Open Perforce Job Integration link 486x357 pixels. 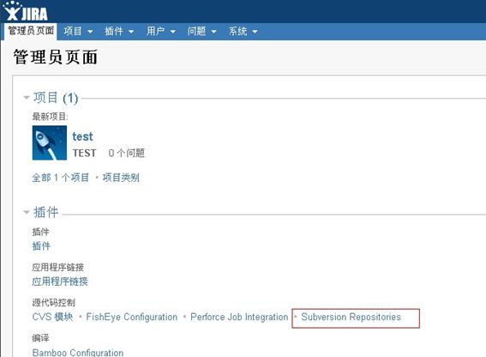pyautogui.click(x=239, y=317)
